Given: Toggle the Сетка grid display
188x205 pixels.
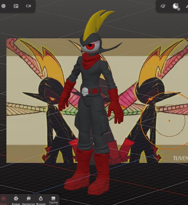Looking at the screenshot, I should [x=3, y=199].
